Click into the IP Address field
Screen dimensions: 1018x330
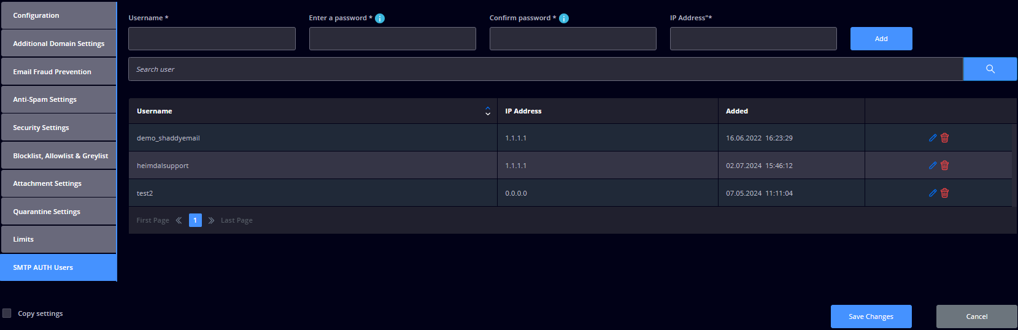753,39
